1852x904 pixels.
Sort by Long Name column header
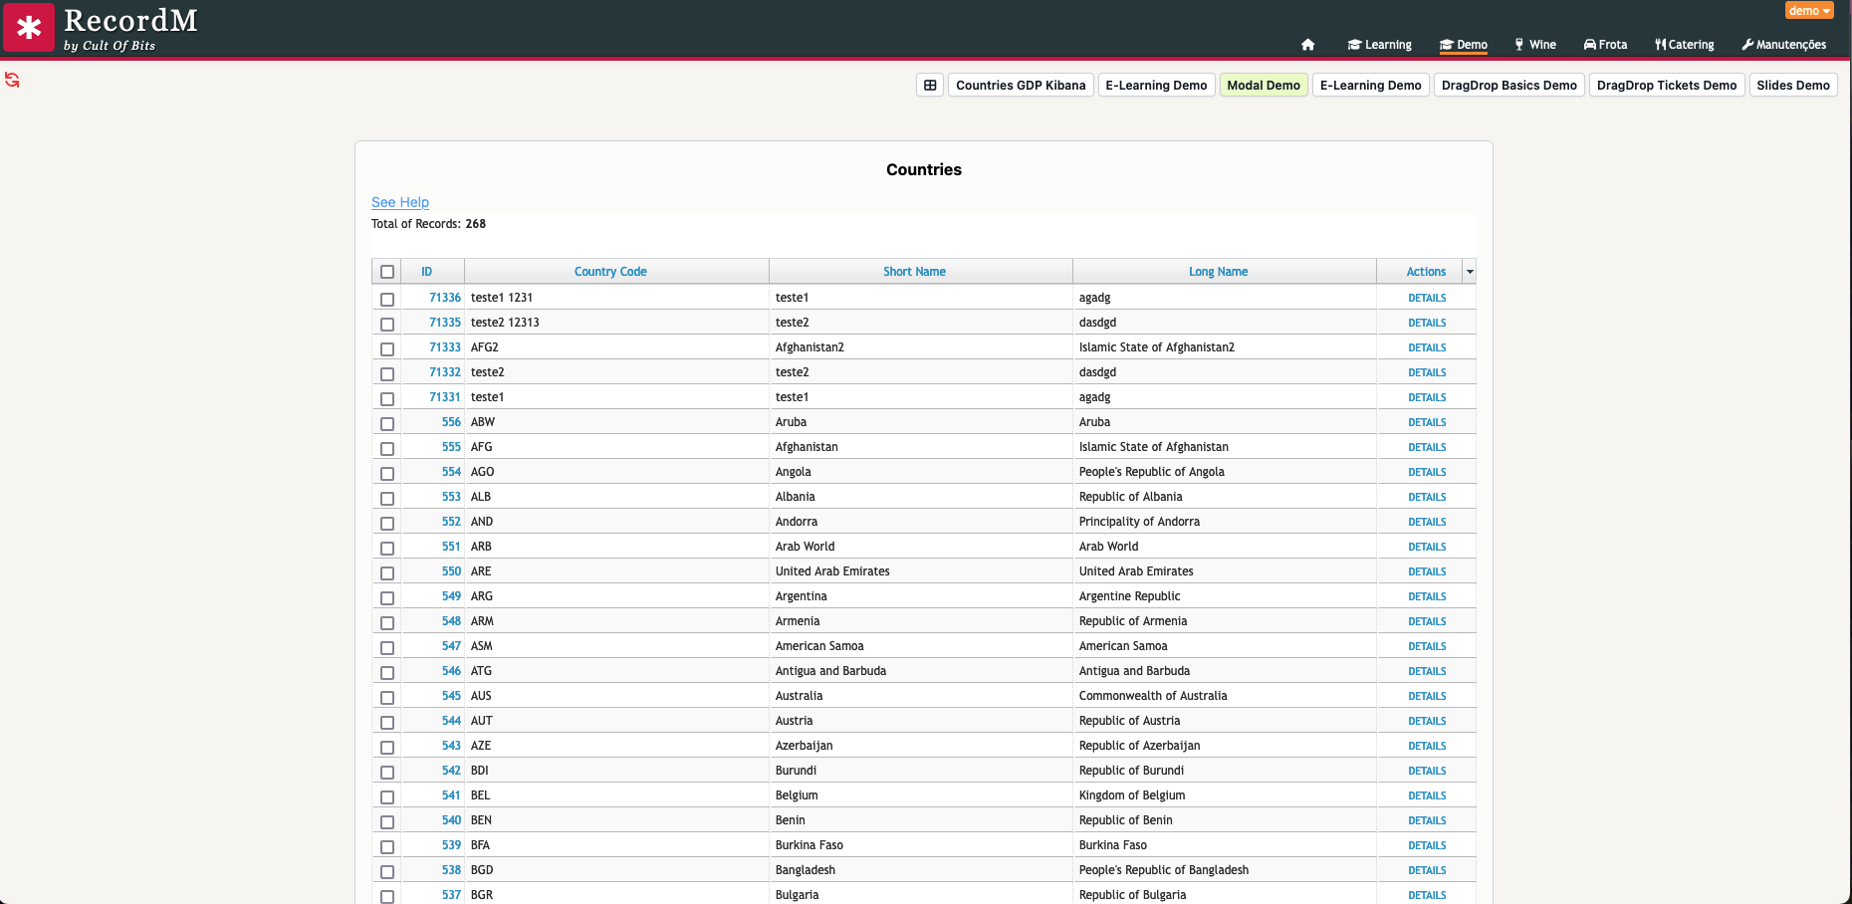1218,272
